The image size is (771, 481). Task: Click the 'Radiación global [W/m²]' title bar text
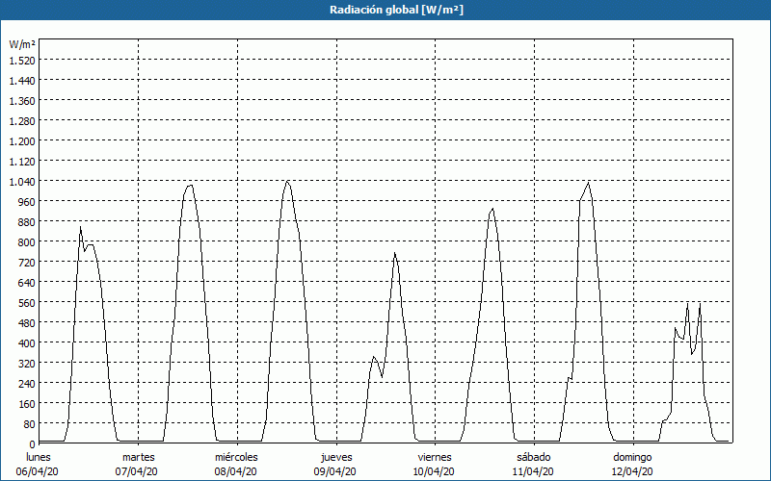396,10
